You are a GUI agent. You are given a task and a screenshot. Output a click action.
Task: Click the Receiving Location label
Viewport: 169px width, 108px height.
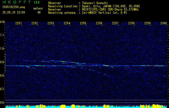click(x=63, y=6)
